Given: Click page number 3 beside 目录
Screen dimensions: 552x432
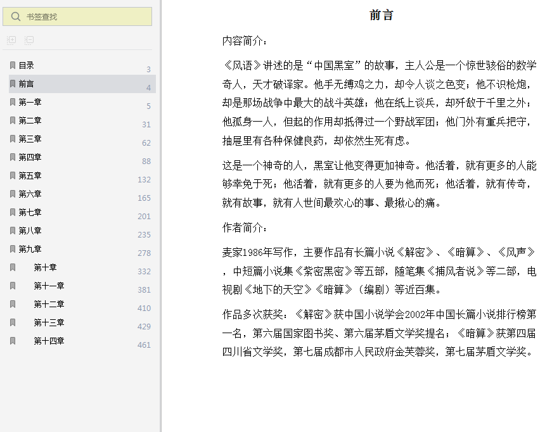Looking at the screenshot, I should click(148, 70).
